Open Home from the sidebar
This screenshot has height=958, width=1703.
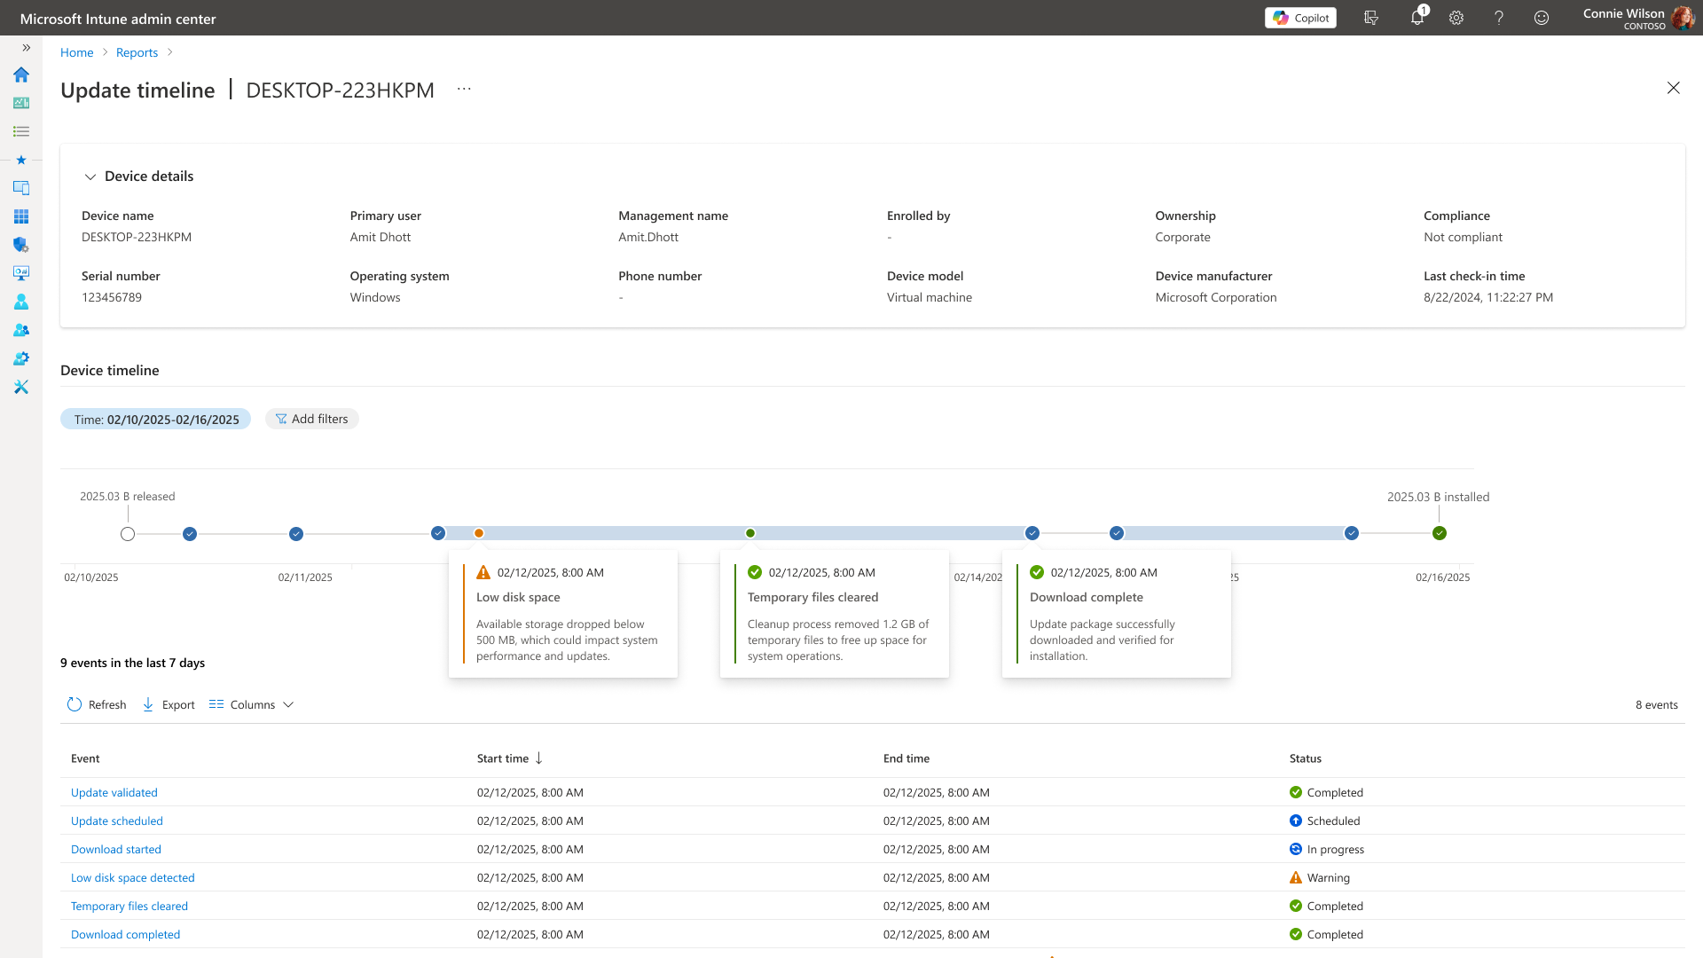(21, 75)
